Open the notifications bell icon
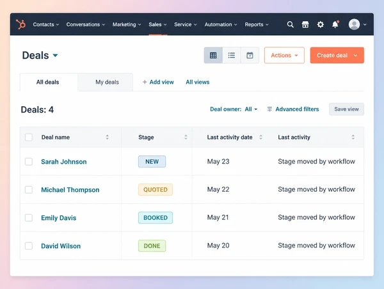Viewport: 384px width, 289px height. coord(335,24)
